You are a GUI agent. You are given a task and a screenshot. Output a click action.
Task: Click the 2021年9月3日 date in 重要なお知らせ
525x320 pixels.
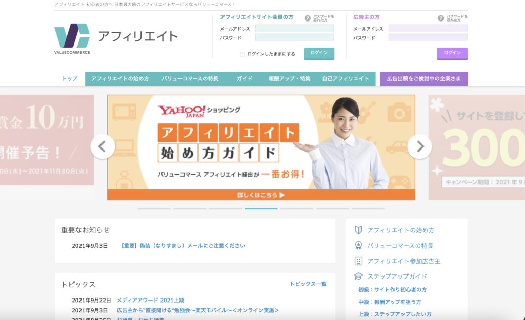click(90, 245)
